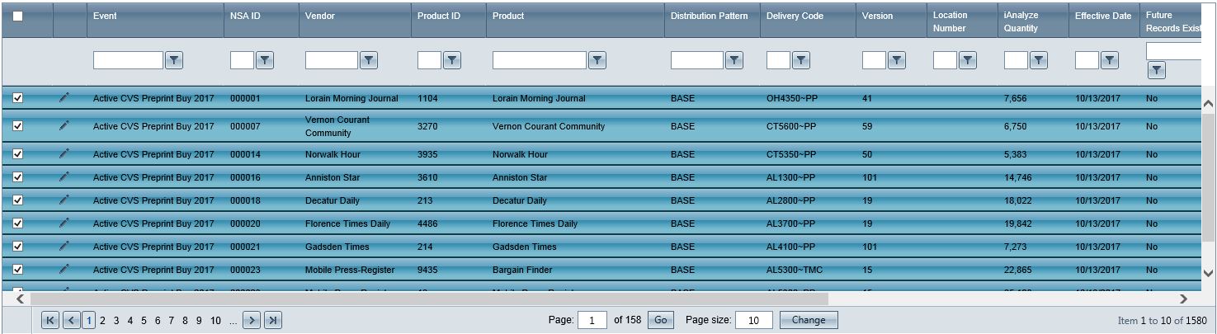Open page 5 in the pager

(x=144, y=321)
